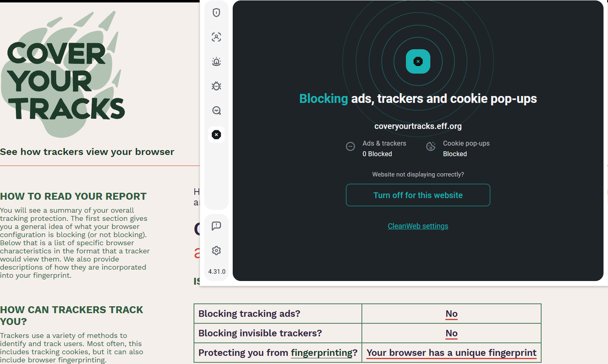Image resolution: width=608 pixels, height=364 pixels.
Task: Open the Alternative ID person icon
Action: pos(216,37)
